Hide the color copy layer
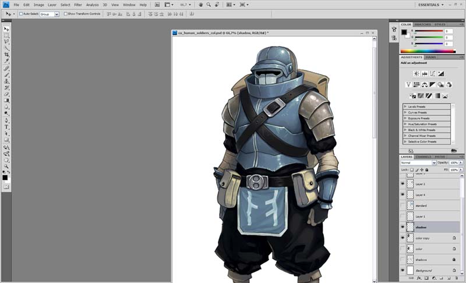 tap(403, 238)
